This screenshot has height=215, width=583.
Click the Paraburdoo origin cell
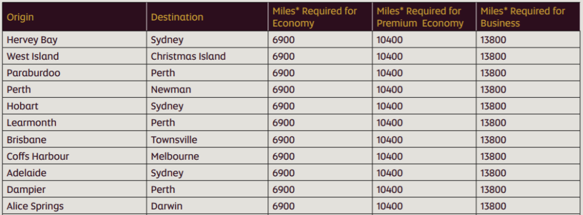click(75, 73)
